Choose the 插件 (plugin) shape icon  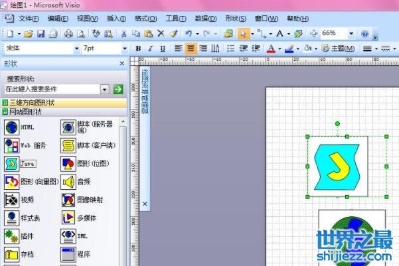coord(11,235)
